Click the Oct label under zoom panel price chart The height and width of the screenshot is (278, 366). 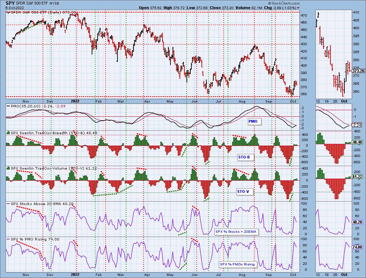click(x=344, y=101)
